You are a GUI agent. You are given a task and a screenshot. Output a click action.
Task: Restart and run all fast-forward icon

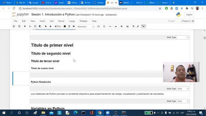tap(74, 26)
